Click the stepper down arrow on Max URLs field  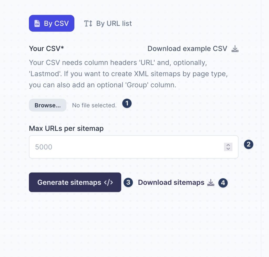coord(228,148)
